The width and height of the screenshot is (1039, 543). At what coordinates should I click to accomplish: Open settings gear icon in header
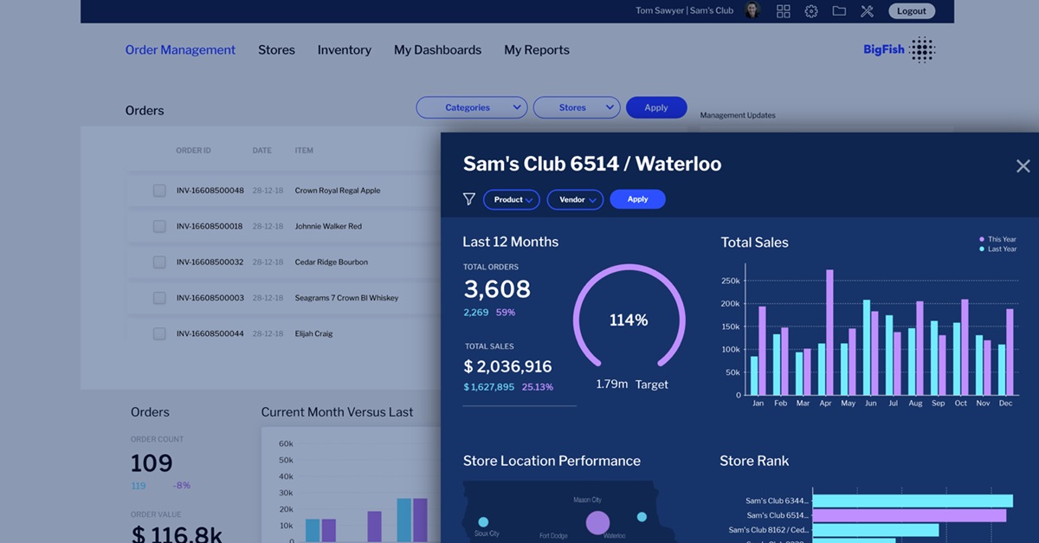811,11
